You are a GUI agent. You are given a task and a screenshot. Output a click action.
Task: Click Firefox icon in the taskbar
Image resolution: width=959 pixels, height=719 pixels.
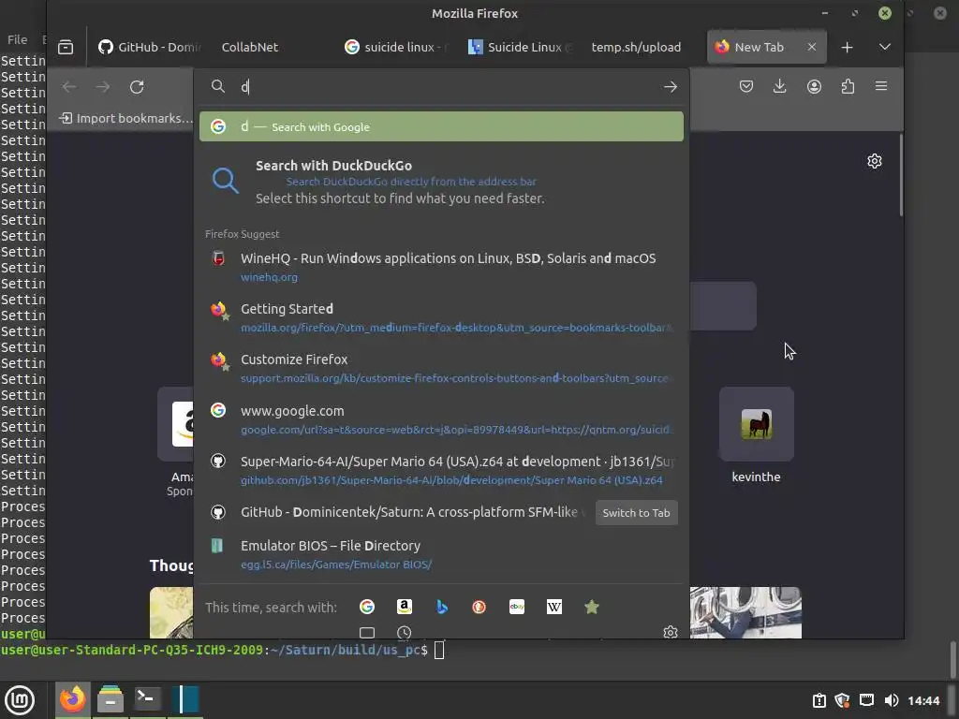[73, 699]
